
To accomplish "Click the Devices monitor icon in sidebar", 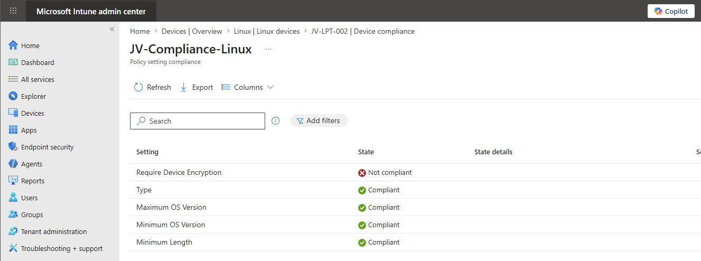I will [x=13, y=113].
